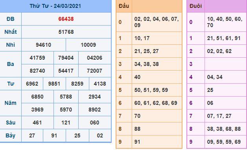Click Đầu row 6 values 60, 61, 62, 68, 69
The height and width of the screenshot is (150, 247).
pos(156,103)
